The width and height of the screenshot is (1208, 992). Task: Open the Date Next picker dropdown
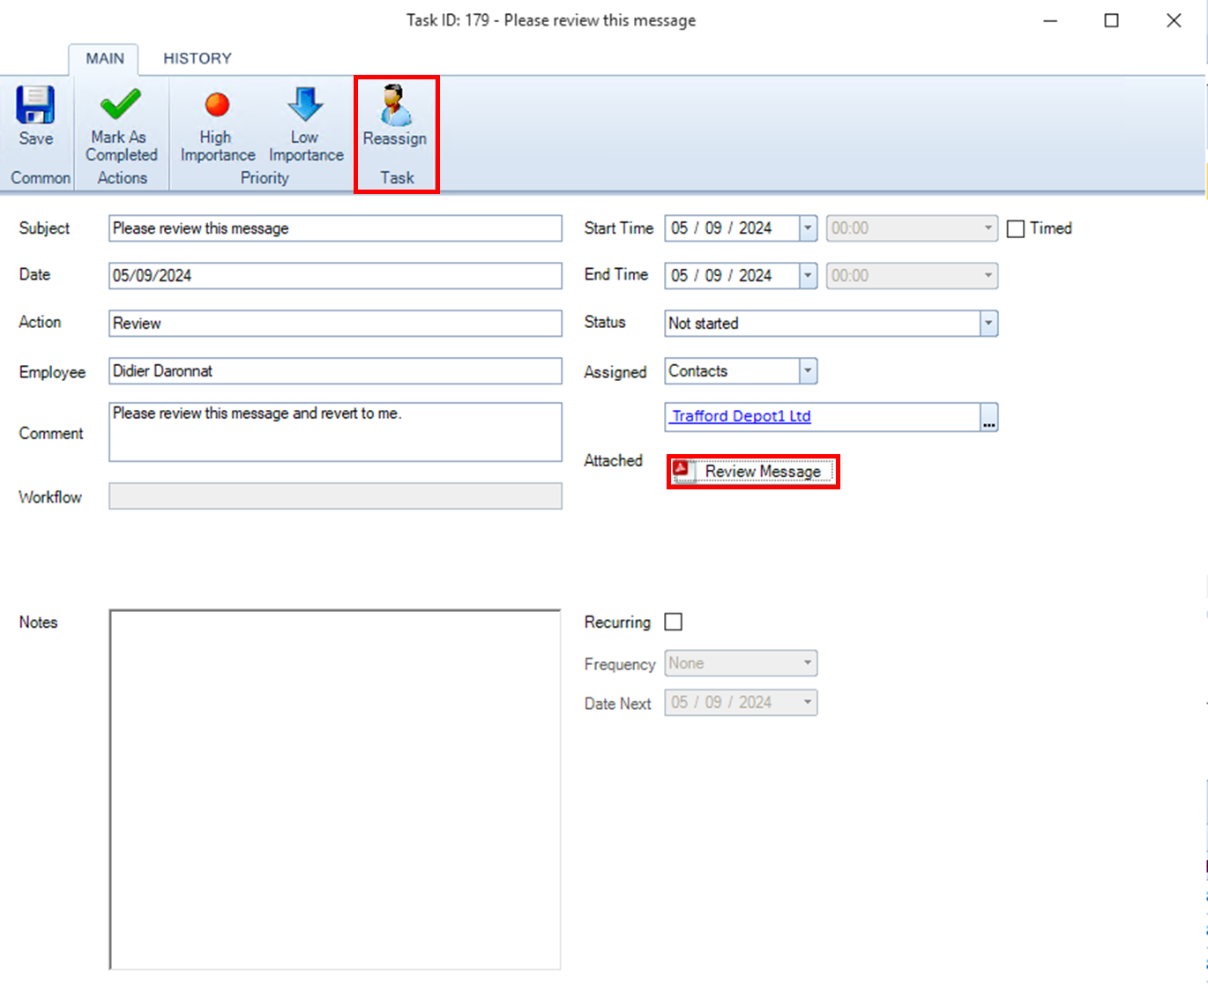(808, 703)
